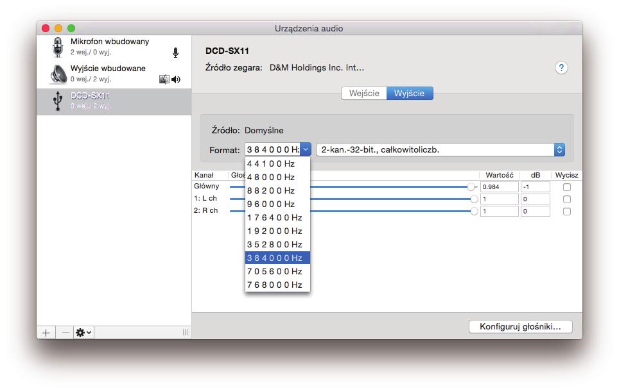Click the 1: L ch Wartość field
619x391 pixels.
click(500, 199)
